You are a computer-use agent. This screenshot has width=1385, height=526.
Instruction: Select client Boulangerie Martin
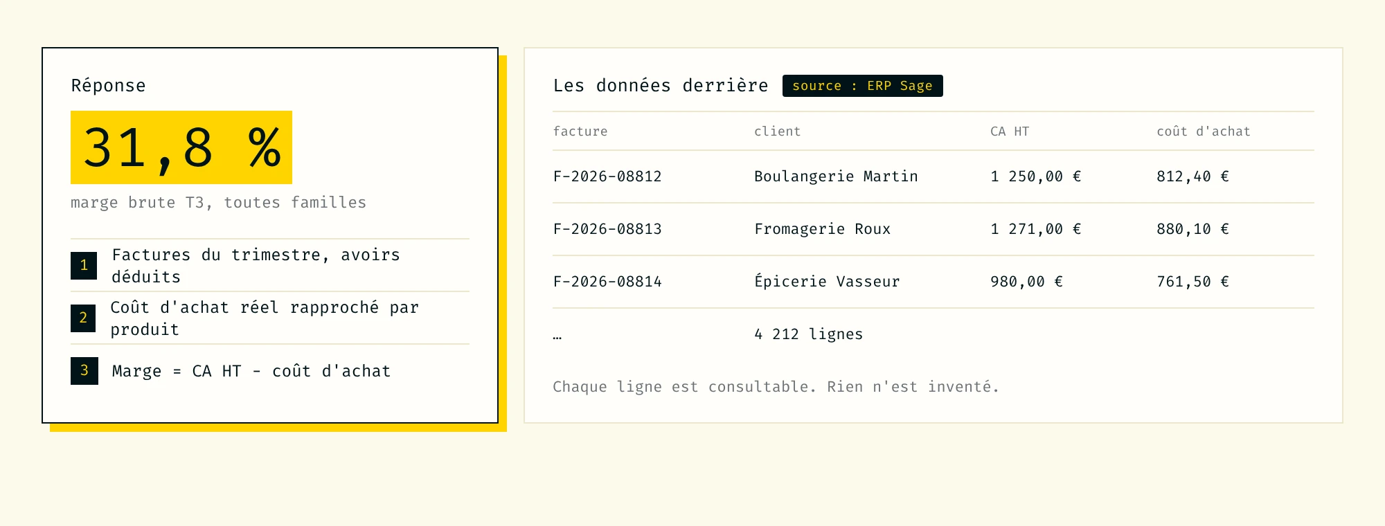click(836, 176)
